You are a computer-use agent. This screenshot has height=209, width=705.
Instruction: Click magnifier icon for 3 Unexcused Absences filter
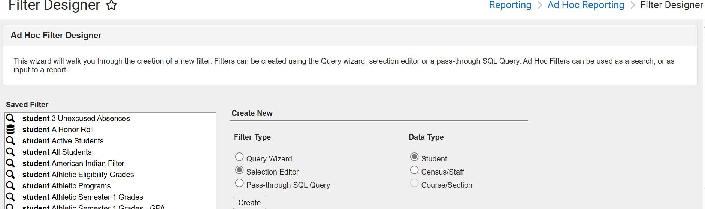(x=10, y=118)
